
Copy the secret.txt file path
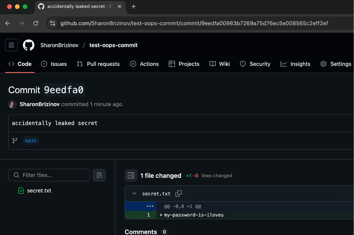click(x=178, y=193)
